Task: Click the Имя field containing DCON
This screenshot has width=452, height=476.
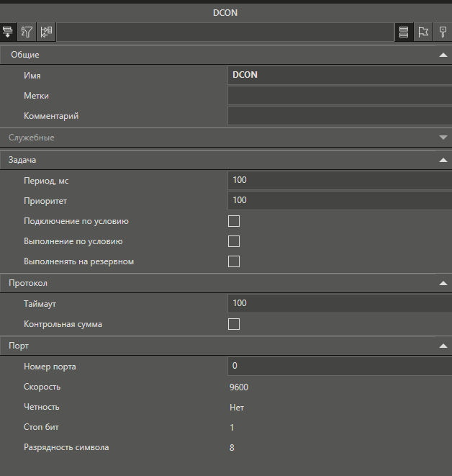Action: [x=339, y=75]
